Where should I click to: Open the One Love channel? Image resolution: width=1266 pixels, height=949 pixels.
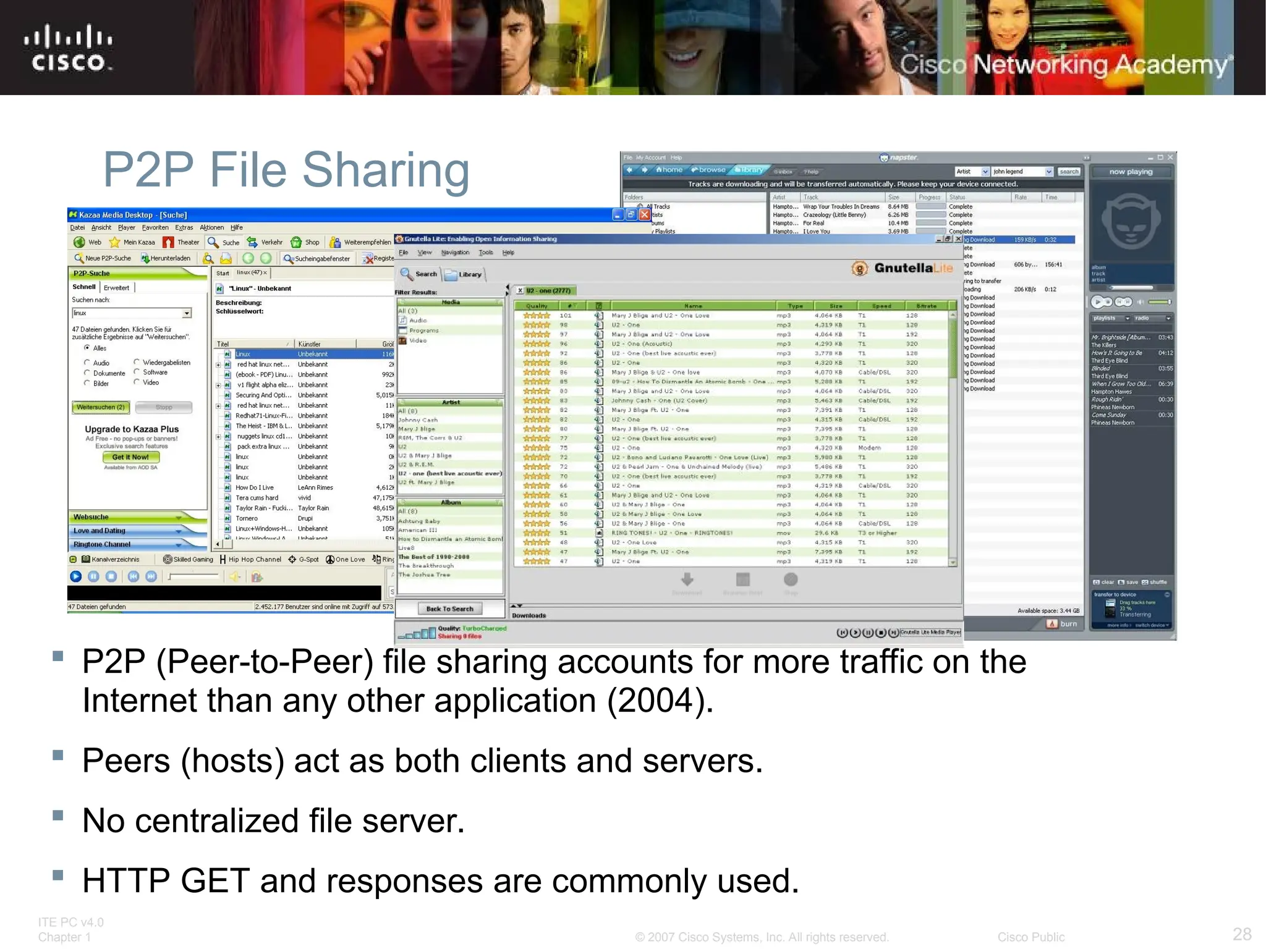pos(345,559)
